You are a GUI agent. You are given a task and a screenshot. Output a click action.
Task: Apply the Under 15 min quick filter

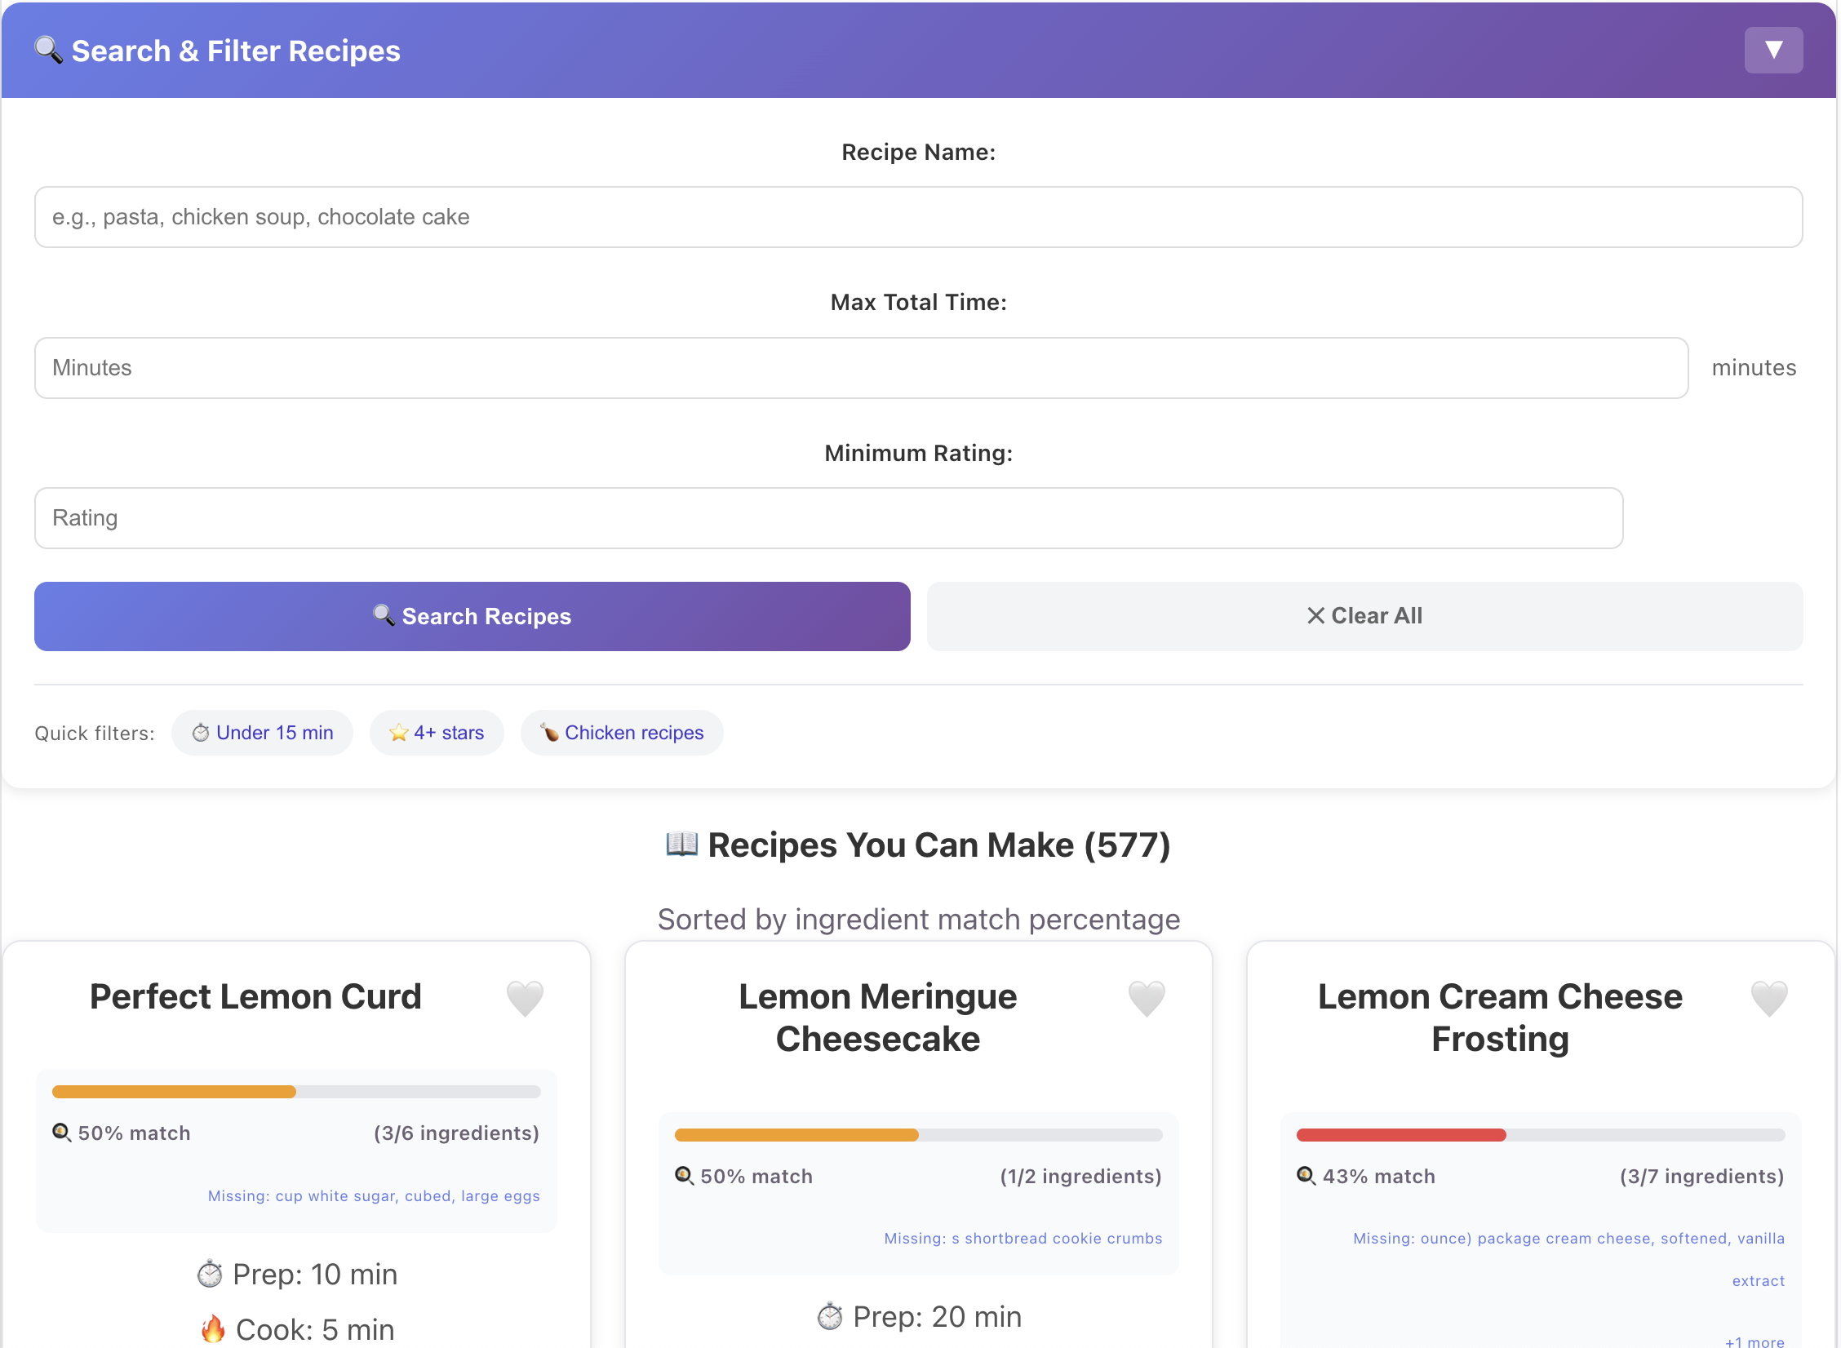263,733
